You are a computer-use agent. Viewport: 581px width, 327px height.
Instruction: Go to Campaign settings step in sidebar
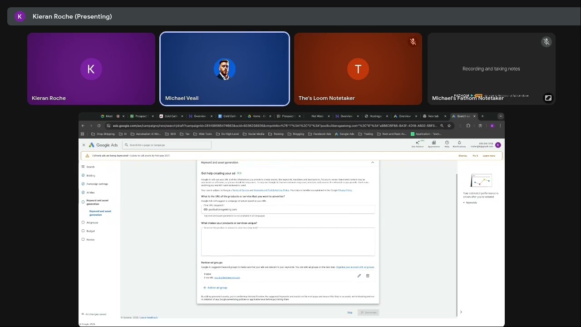point(97,184)
